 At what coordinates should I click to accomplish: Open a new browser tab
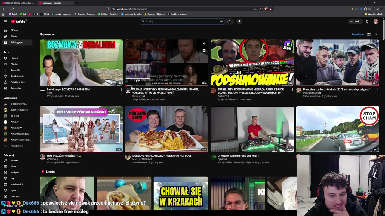(x=77, y=3)
